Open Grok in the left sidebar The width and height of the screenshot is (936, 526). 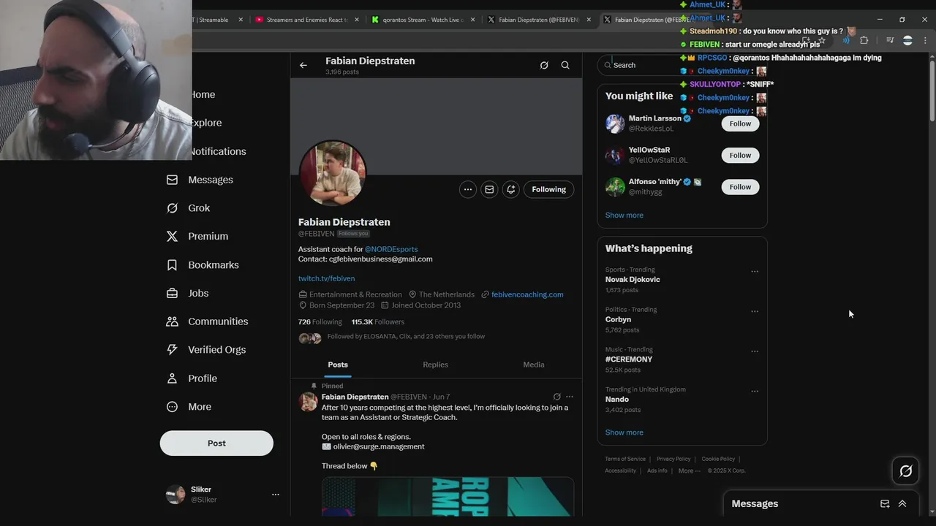189,208
